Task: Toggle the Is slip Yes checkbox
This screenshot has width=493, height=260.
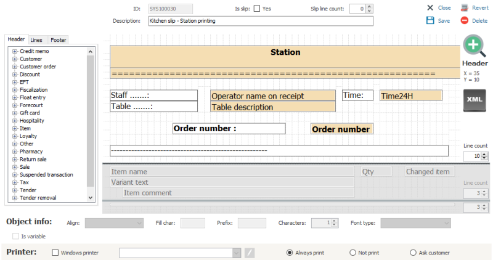Action: (x=257, y=9)
